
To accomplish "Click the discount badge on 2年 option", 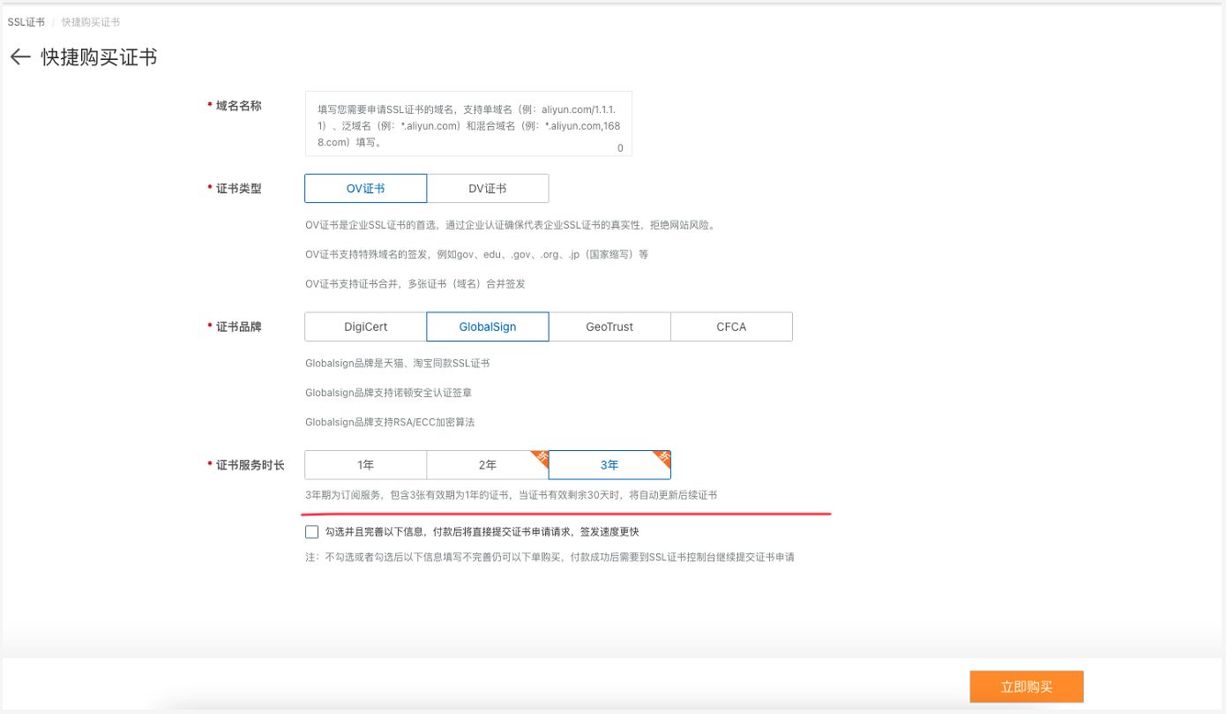I will coord(539,457).
